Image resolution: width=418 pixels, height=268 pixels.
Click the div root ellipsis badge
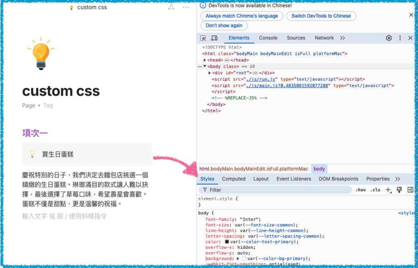click(255, 73)
